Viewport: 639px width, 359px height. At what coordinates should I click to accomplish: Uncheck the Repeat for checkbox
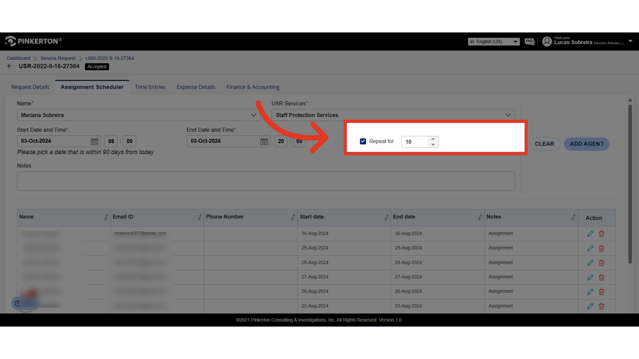(x=363, y=141)
